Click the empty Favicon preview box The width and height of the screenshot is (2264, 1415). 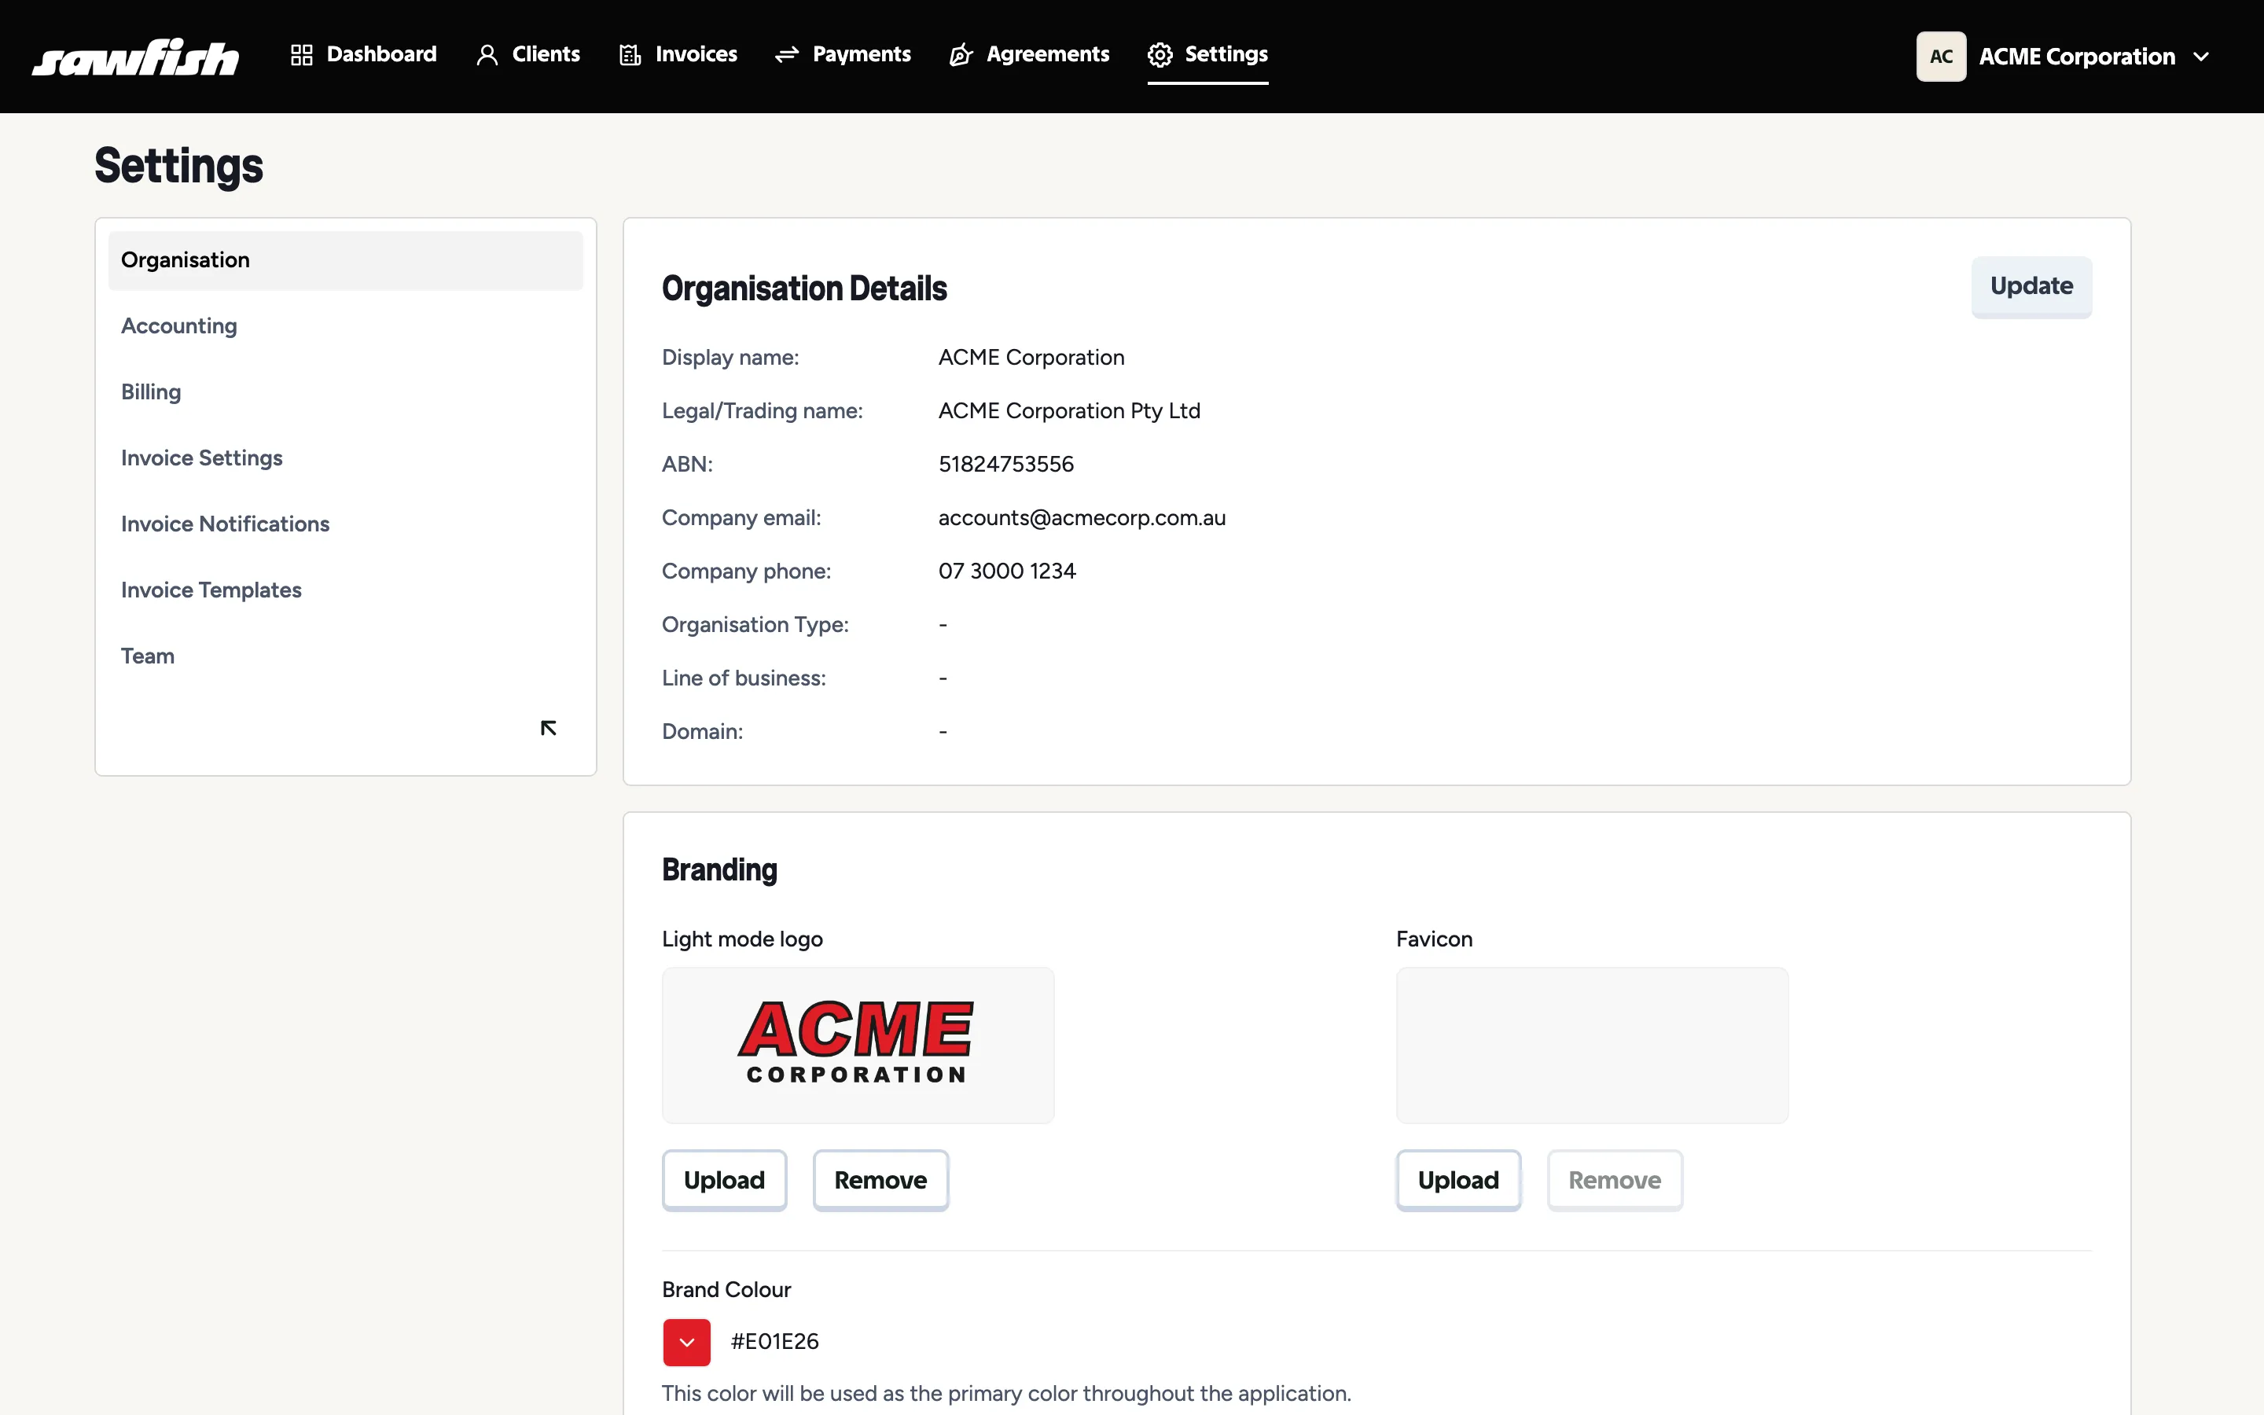pos(1591,1046)
